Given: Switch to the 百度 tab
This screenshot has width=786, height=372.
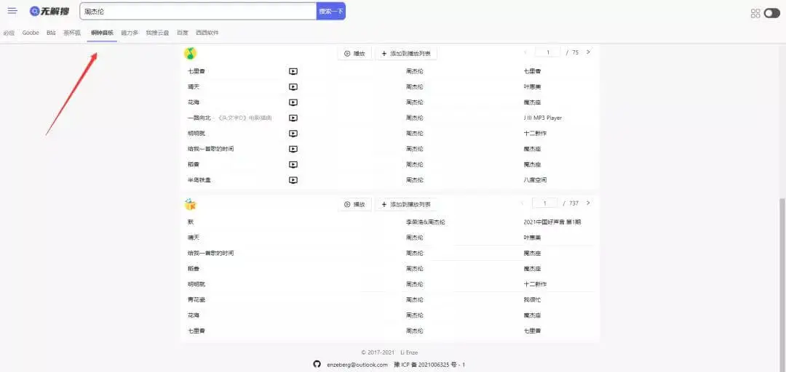Looking at the screenshot, I should (x=183, y=33).
